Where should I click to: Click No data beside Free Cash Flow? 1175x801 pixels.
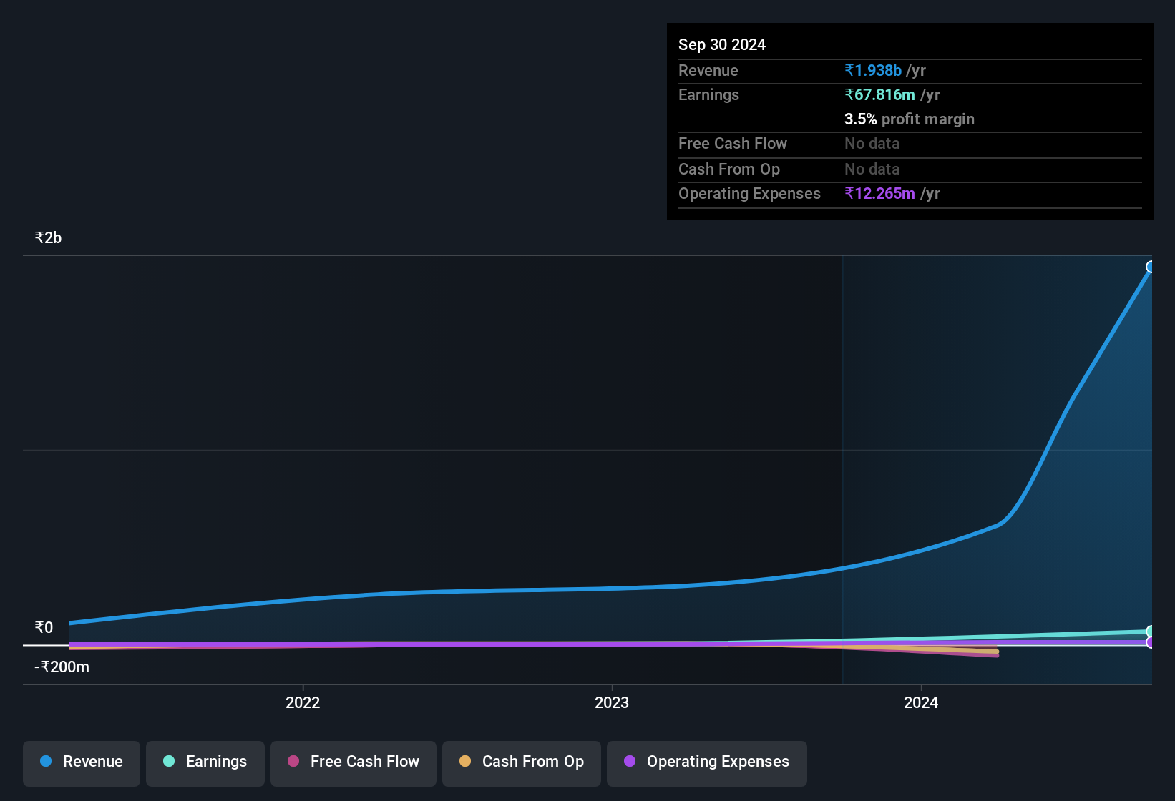872,143
